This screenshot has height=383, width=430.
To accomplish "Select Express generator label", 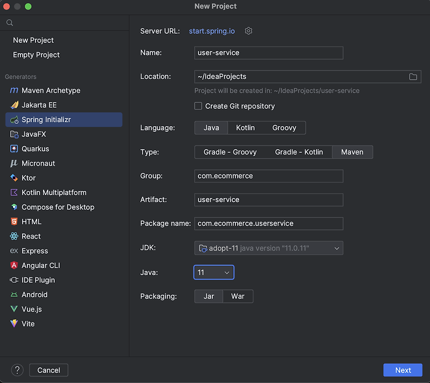I will (x=35, y=251).
